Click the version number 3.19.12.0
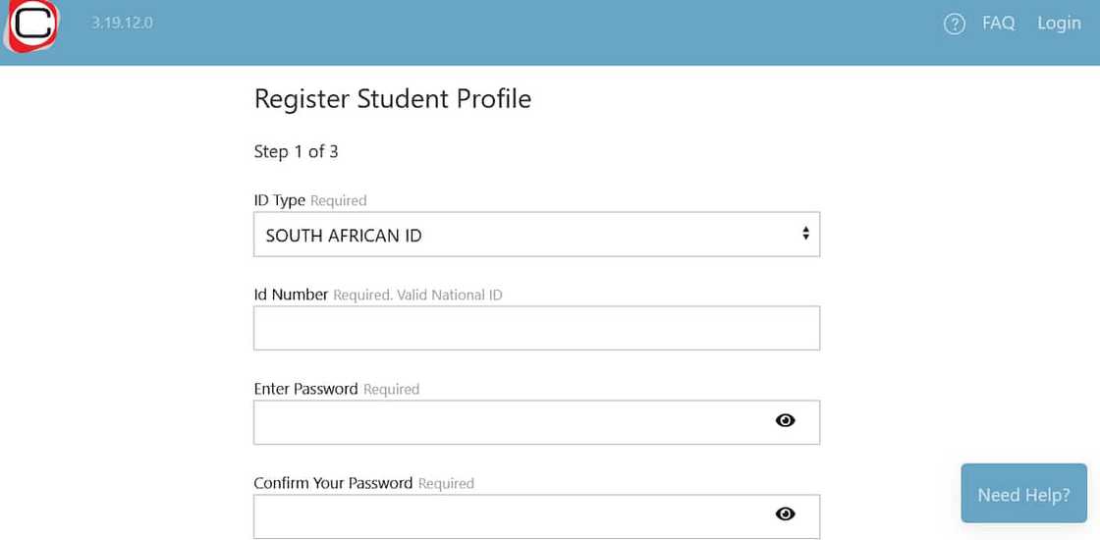The image size is (1100, 540). click(122, 23)
